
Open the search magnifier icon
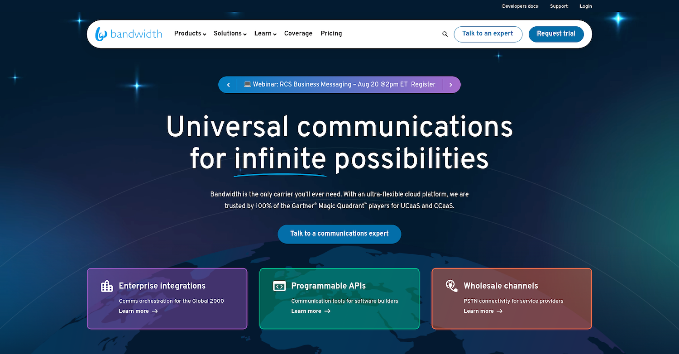pos(445,34)
